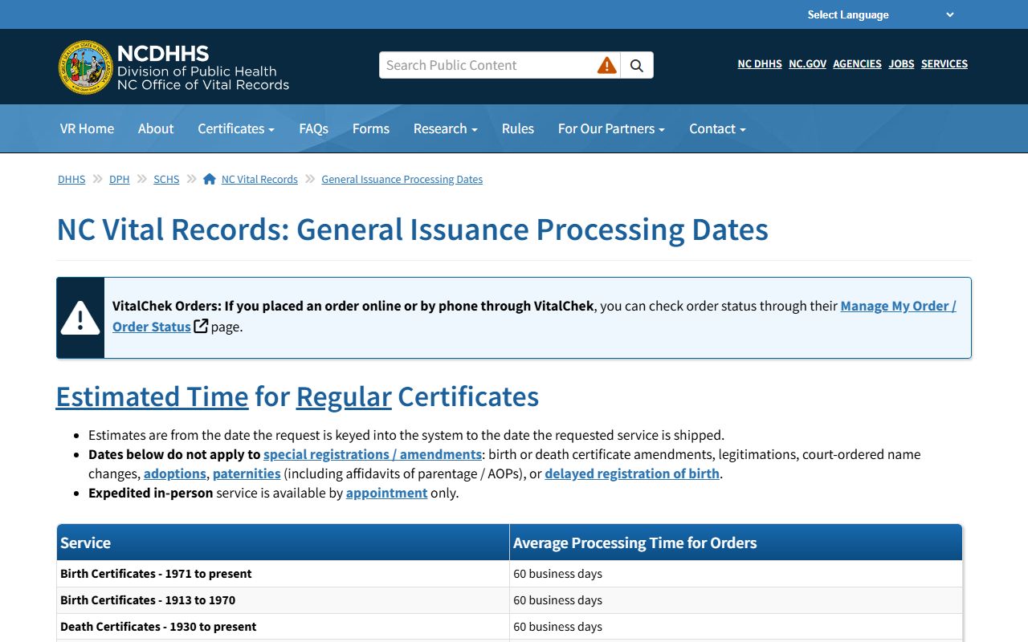Click the Estimated Time heading link

click(x=152, y=396)
